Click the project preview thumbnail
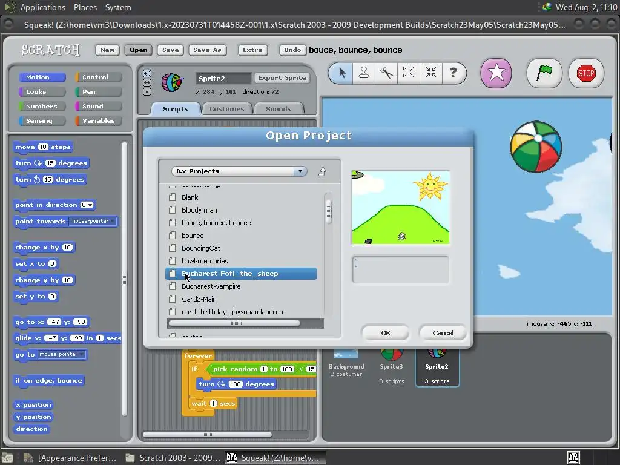620x465 pixels. pos(401,207)
